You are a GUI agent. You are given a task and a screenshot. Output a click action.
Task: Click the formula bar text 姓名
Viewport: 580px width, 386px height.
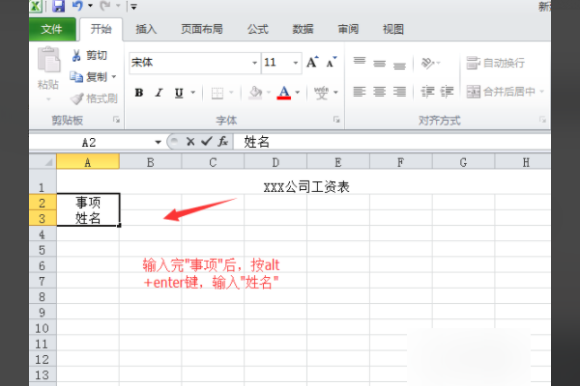[256, 142]
